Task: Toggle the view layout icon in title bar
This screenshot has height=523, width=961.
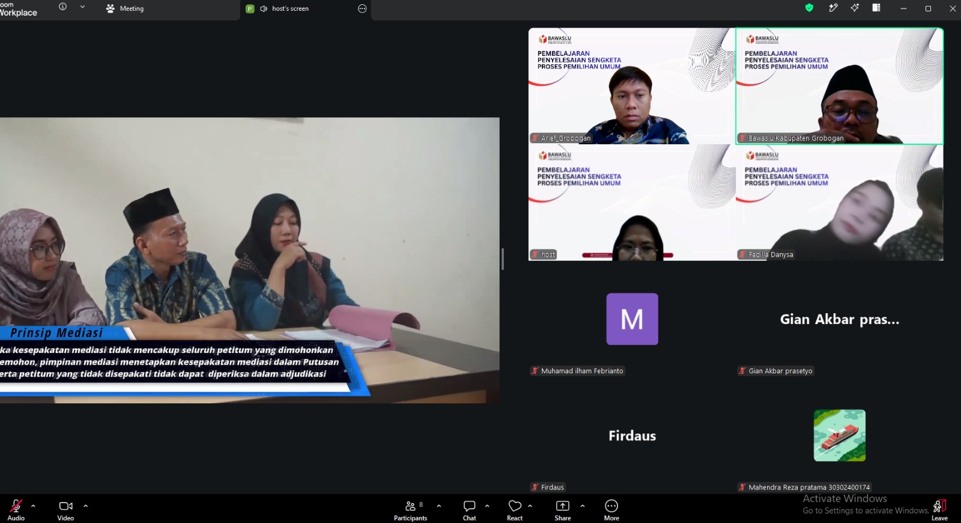Action: (x=876, y=8)
